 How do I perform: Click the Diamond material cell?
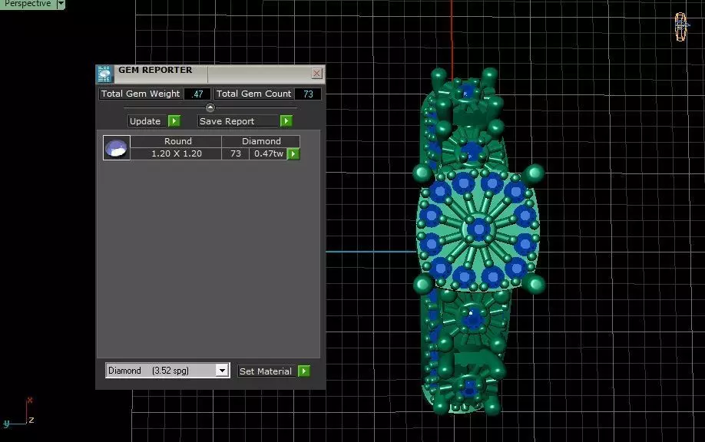(x=261, y=141)
